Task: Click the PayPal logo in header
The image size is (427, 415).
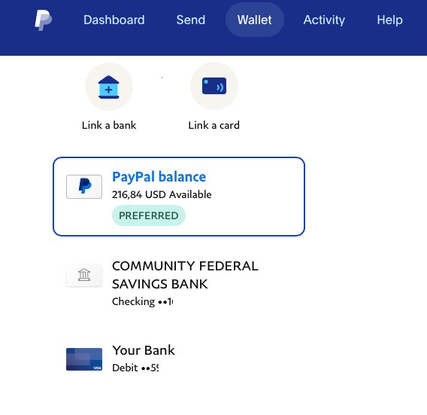Action: 44,20
